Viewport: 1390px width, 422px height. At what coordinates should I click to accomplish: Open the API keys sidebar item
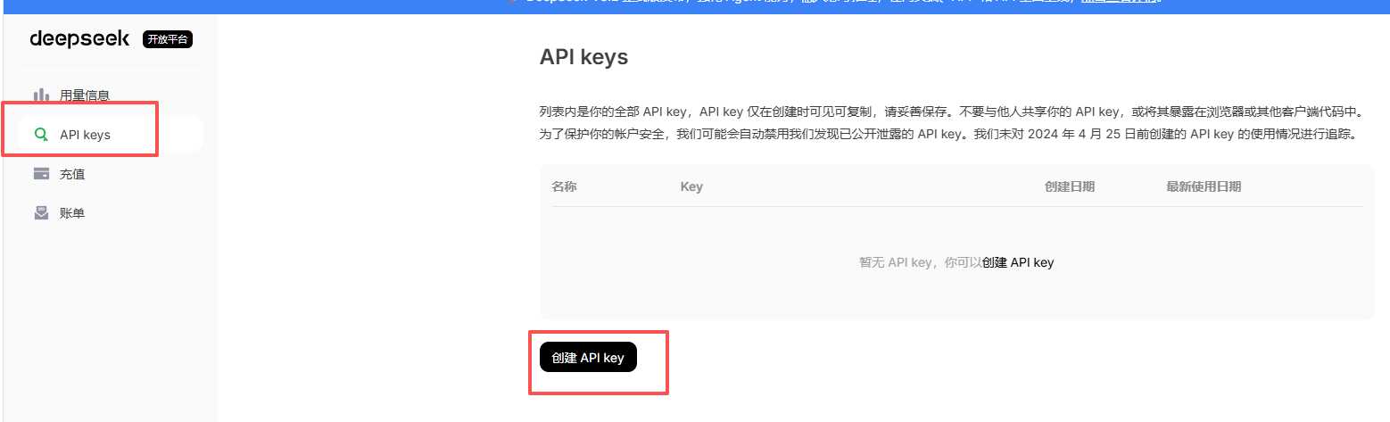coord(111,135)
